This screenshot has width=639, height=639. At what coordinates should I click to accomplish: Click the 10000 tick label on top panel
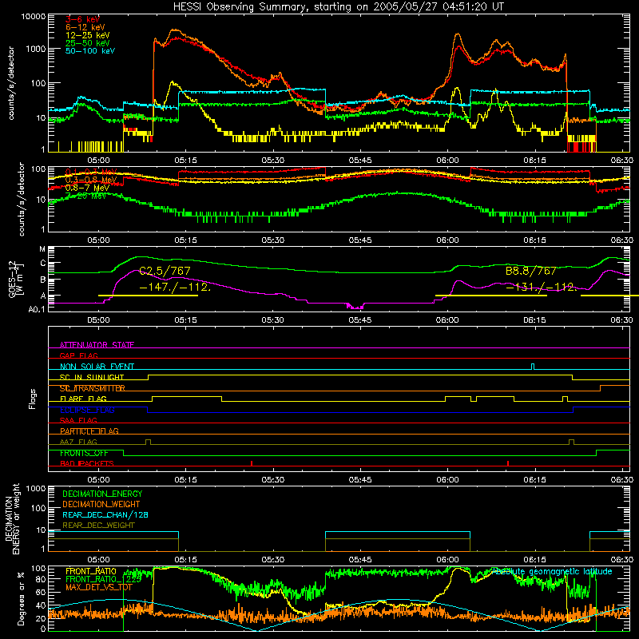click(x=34, y=17)
